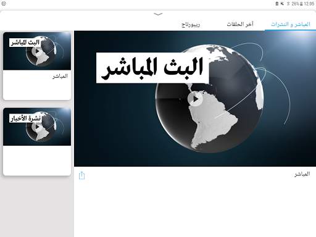Click the المباشر title under the main video
The width and height of the screenshot is (316, 237).
[x=302, y=174]
